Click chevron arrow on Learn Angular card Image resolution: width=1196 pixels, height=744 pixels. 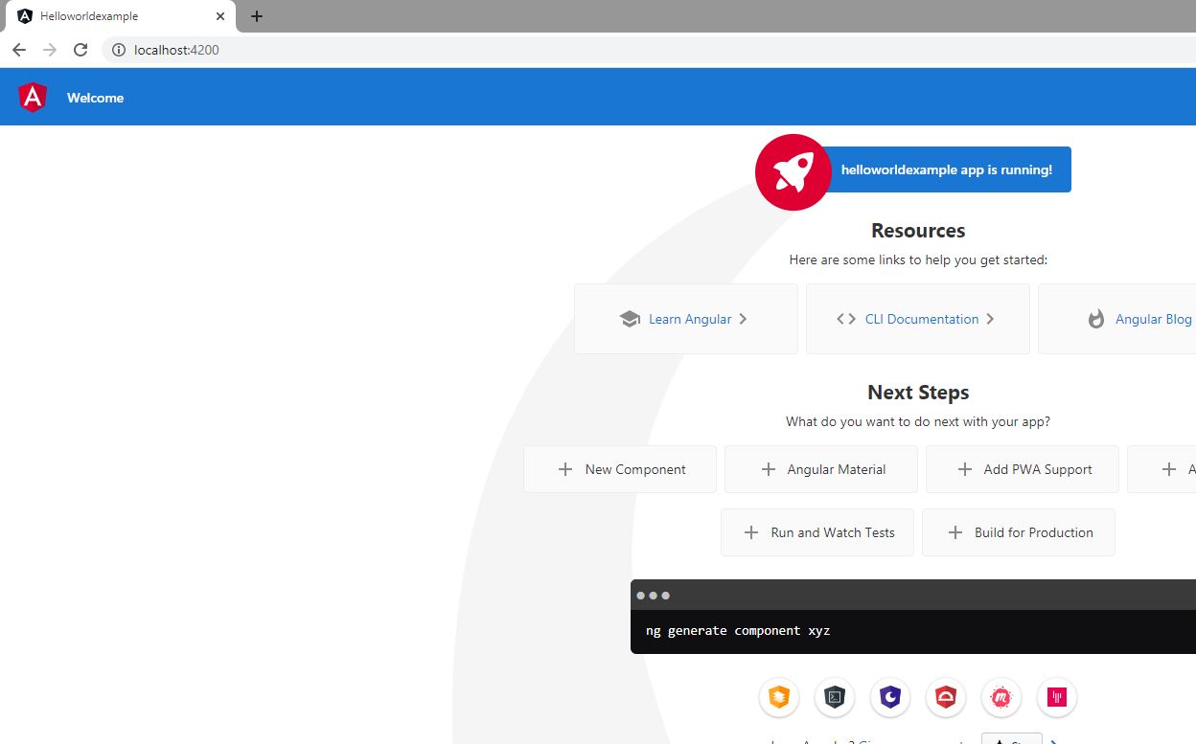click(x=743, y=319)
